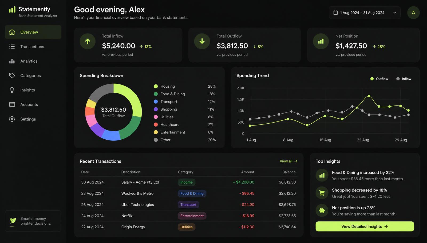427x243 pixels.
Task: Click the leaf icon beside Smarter money
Action: [x=13, y=221]
